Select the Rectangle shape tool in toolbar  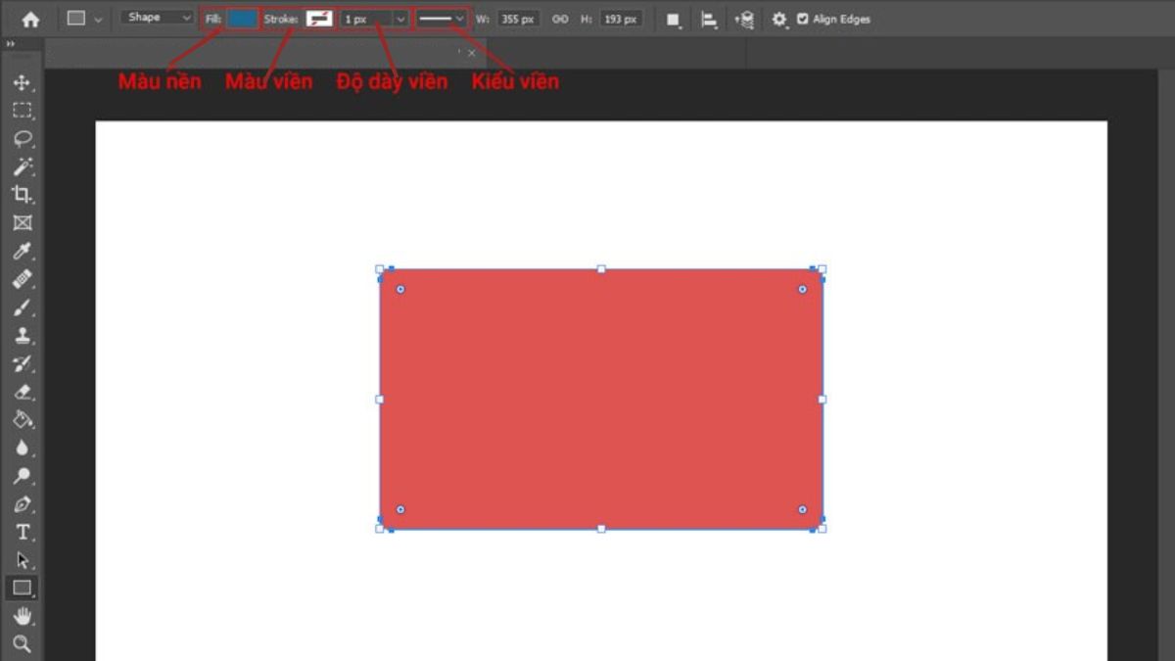[22, 588]
